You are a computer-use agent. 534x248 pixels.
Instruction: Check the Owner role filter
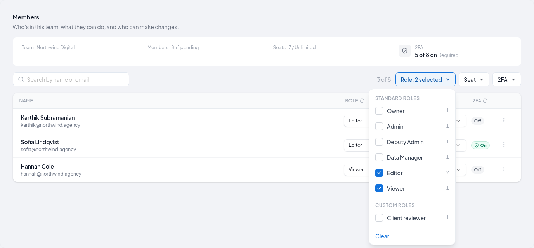(x=379, y=111)
